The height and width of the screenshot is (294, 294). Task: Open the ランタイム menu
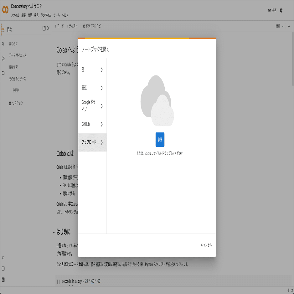click(46, 15)
